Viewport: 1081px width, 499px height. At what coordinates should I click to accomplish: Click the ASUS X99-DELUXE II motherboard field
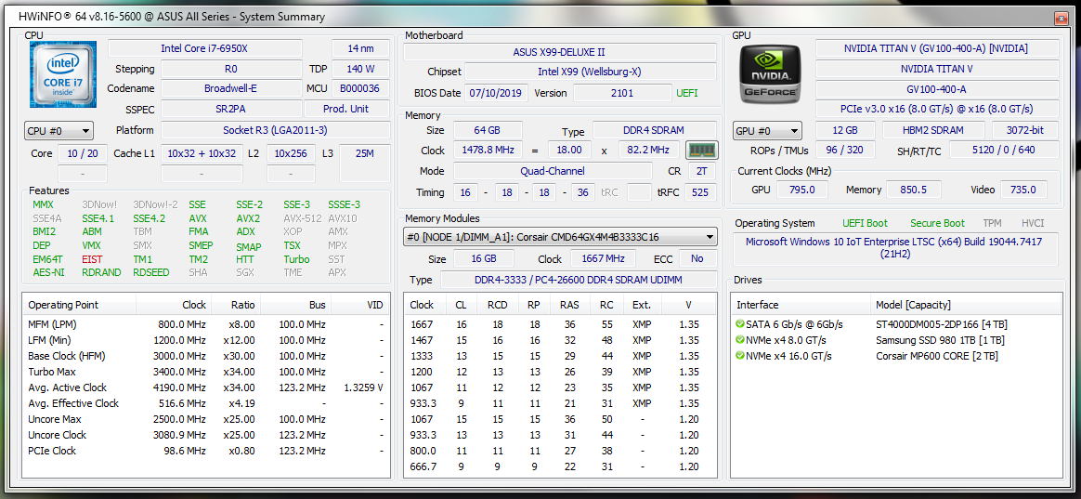pos(559,52)
